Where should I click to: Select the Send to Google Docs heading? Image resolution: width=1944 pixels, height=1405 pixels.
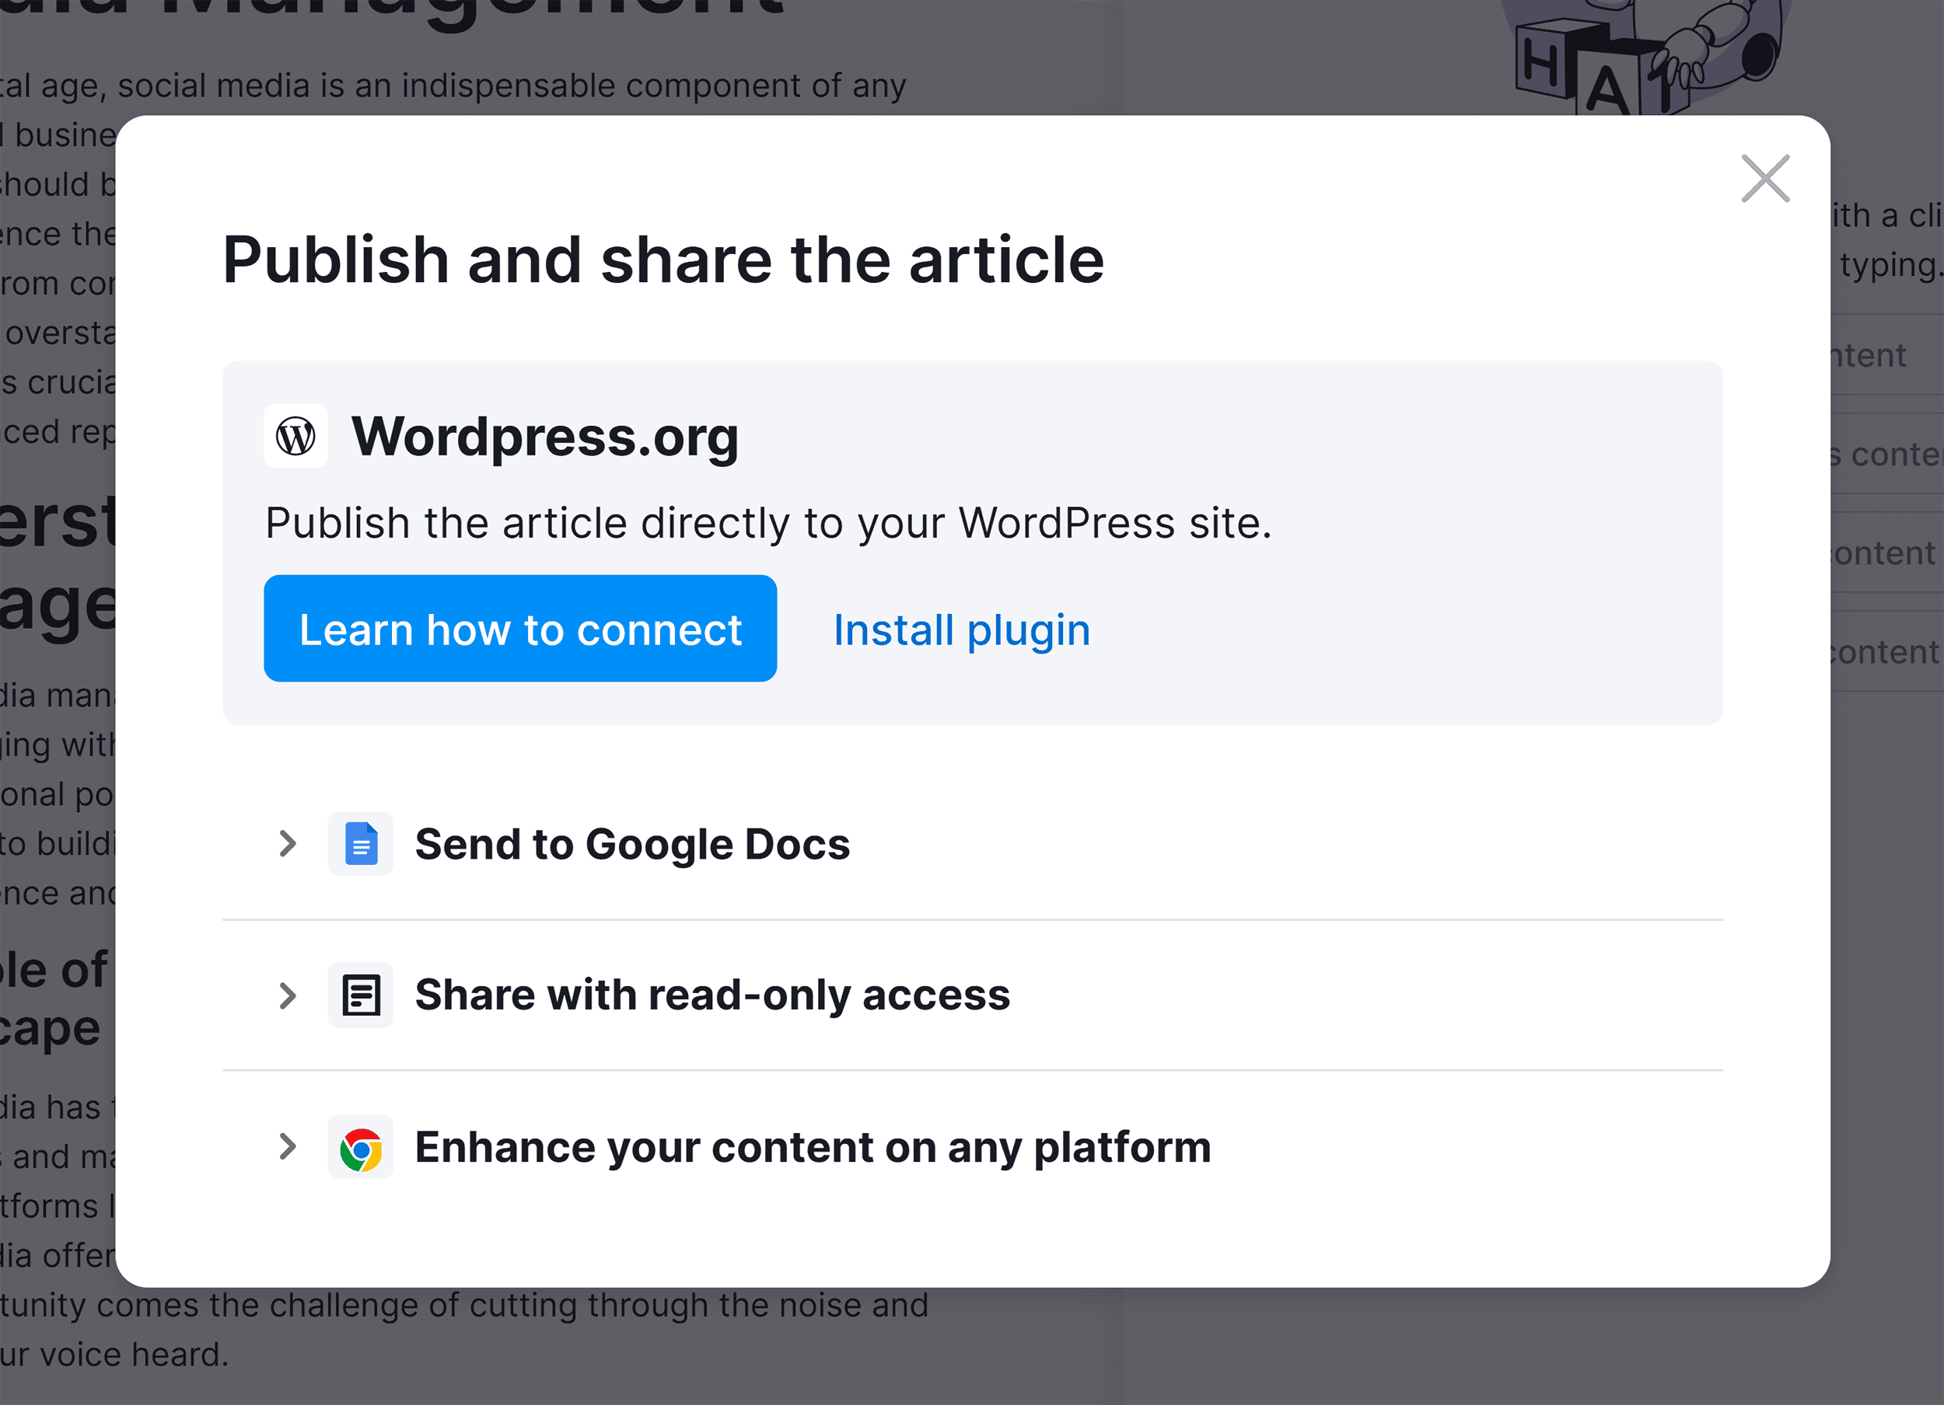(631, 844)
